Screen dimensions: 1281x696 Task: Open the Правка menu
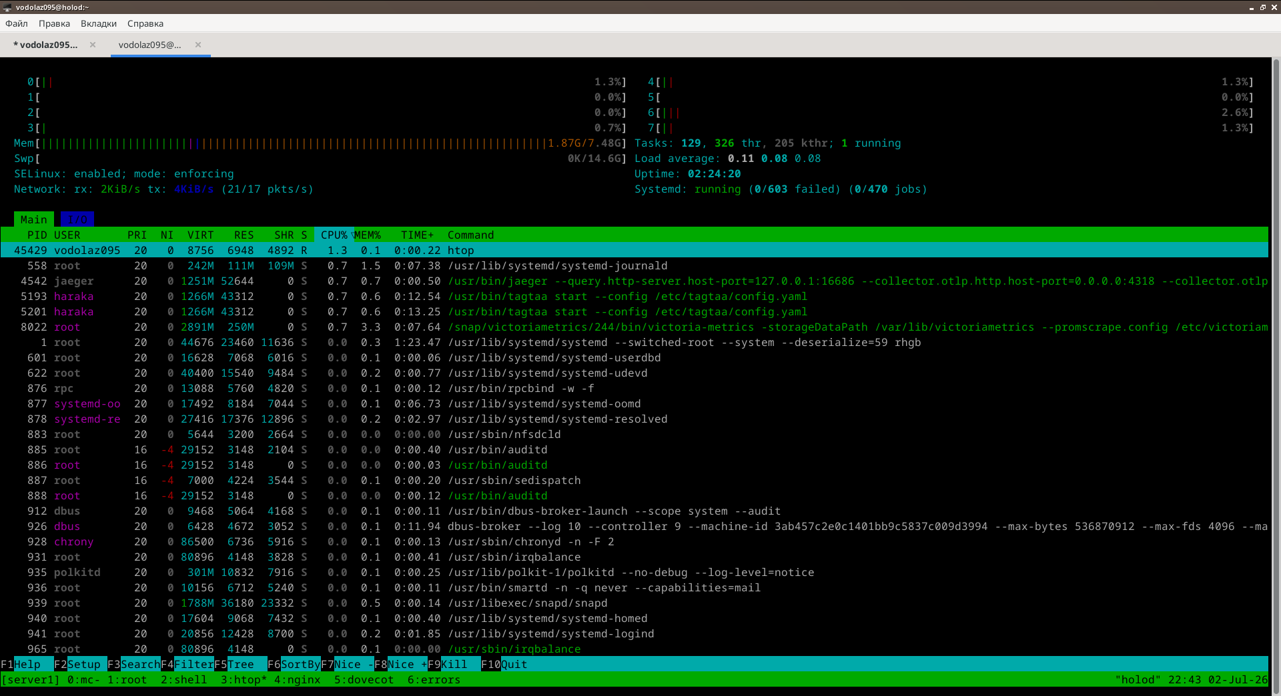[54, 23]
